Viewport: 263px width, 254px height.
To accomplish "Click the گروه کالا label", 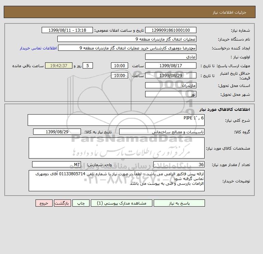I will (x=242, y=132).
